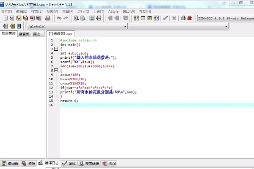This screenshot has height=169, width=254.
Task: Click the Close All files icon
Action: point(39,18)
